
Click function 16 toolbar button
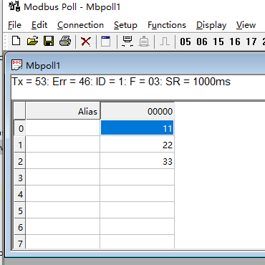[235, 42]
